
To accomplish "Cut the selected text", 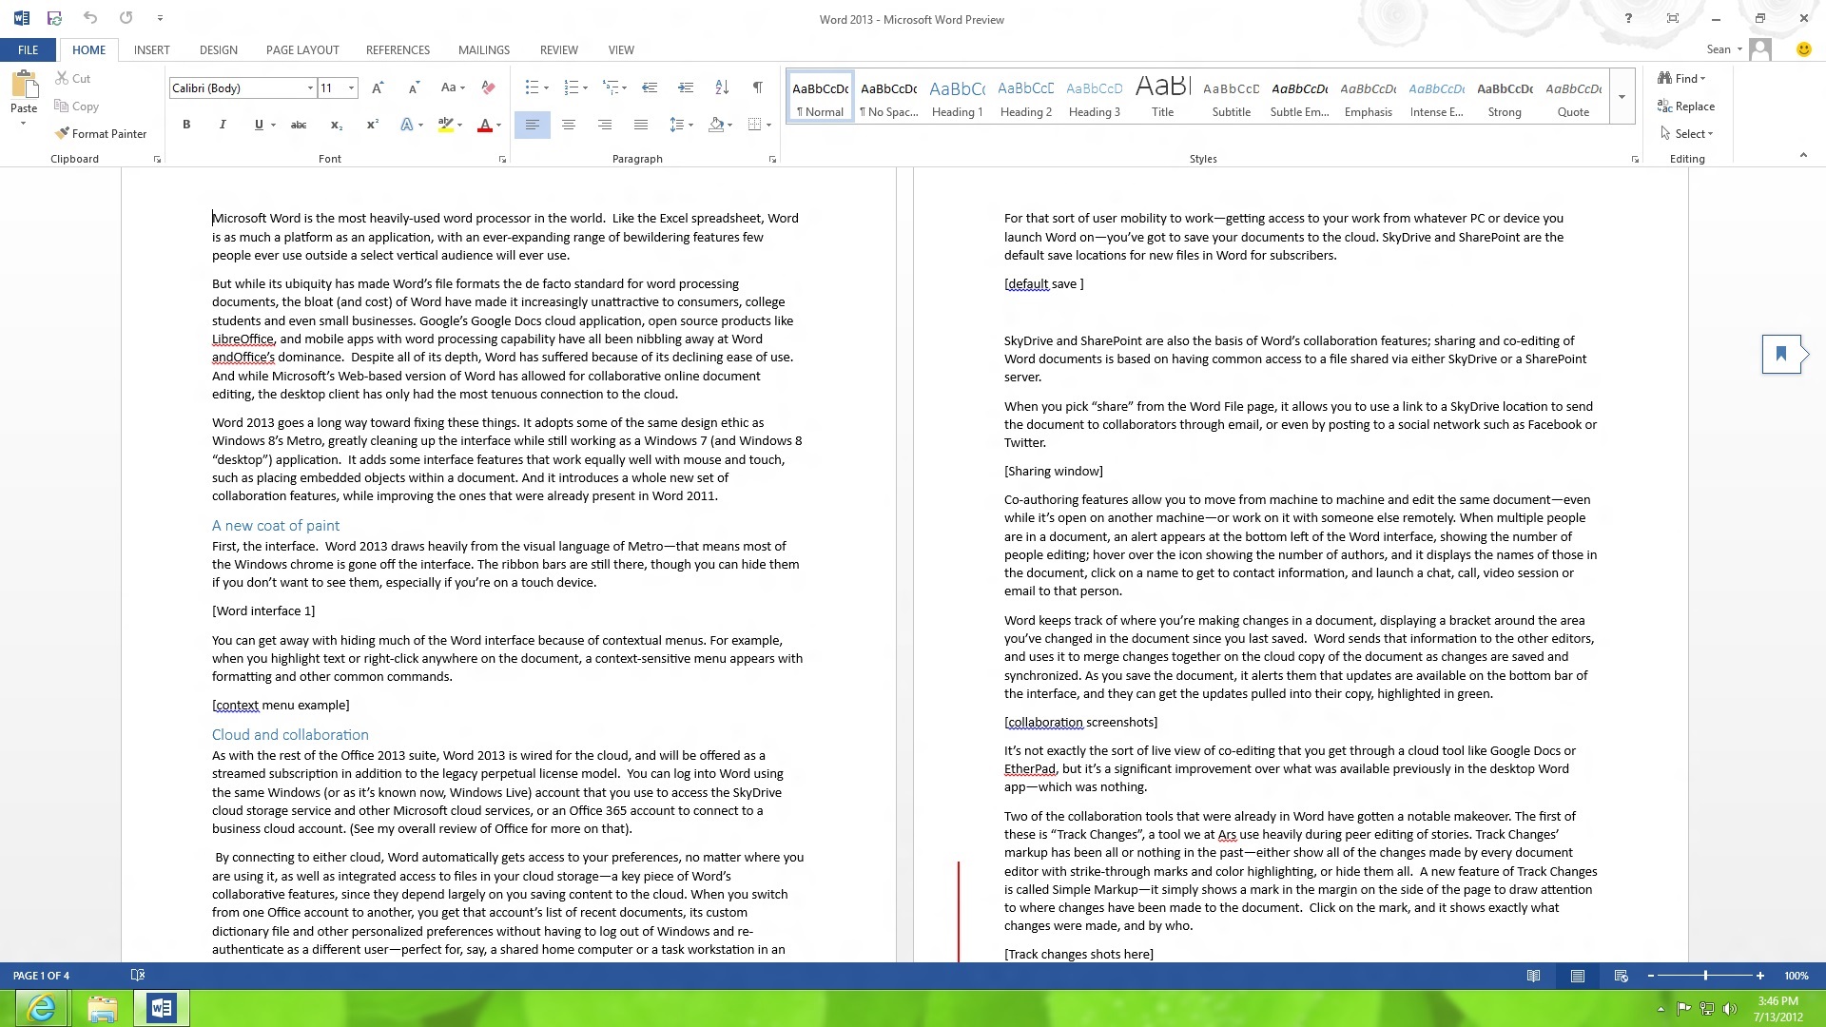I will pyautogui.click(x=73, y=78).
